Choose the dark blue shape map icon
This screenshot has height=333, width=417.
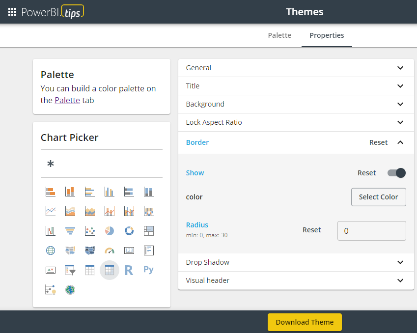pyautogui.click(x=90, y=250)
